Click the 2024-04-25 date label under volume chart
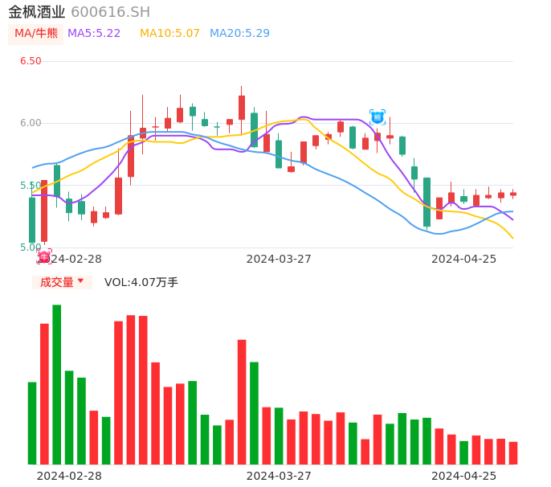This screenshot has height=487, width=551. [x=464, y=476]
